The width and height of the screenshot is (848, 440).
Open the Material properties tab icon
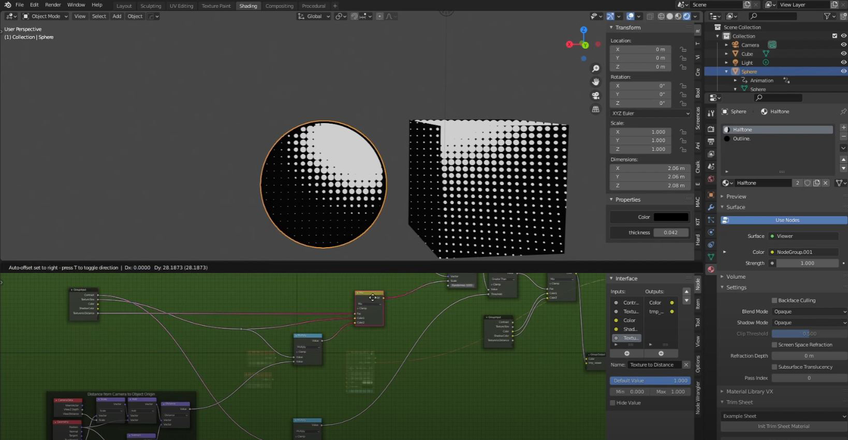(711, 269)
